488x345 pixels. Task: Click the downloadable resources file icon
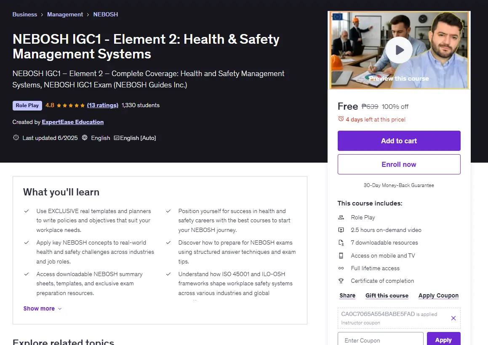coord(341,243)
